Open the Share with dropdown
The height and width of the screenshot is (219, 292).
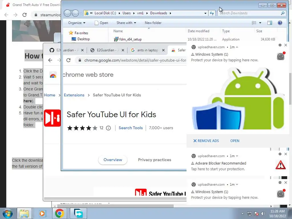point(126,23)
